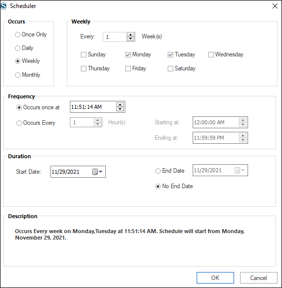Decrement the Starting at time
Screen dimensions: 282x288
[x=243, y=124]
